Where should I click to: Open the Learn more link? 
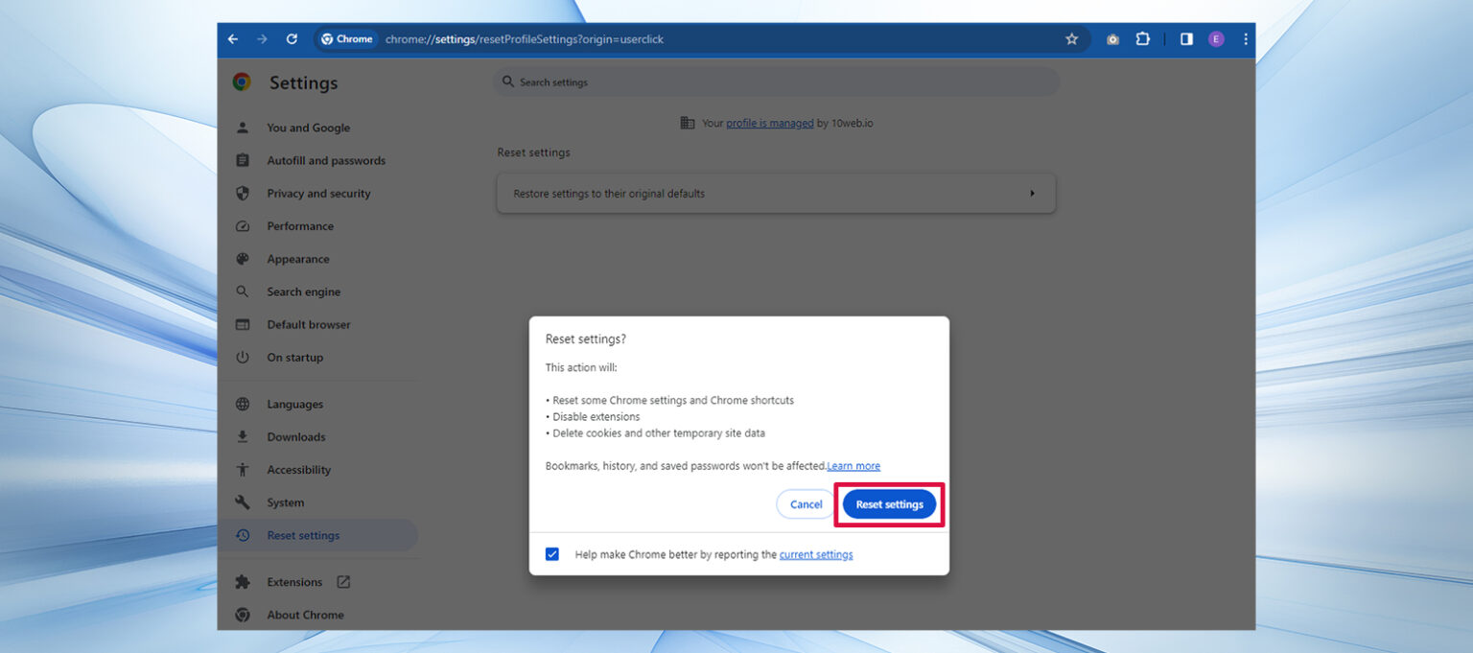(x=853, y=466)
